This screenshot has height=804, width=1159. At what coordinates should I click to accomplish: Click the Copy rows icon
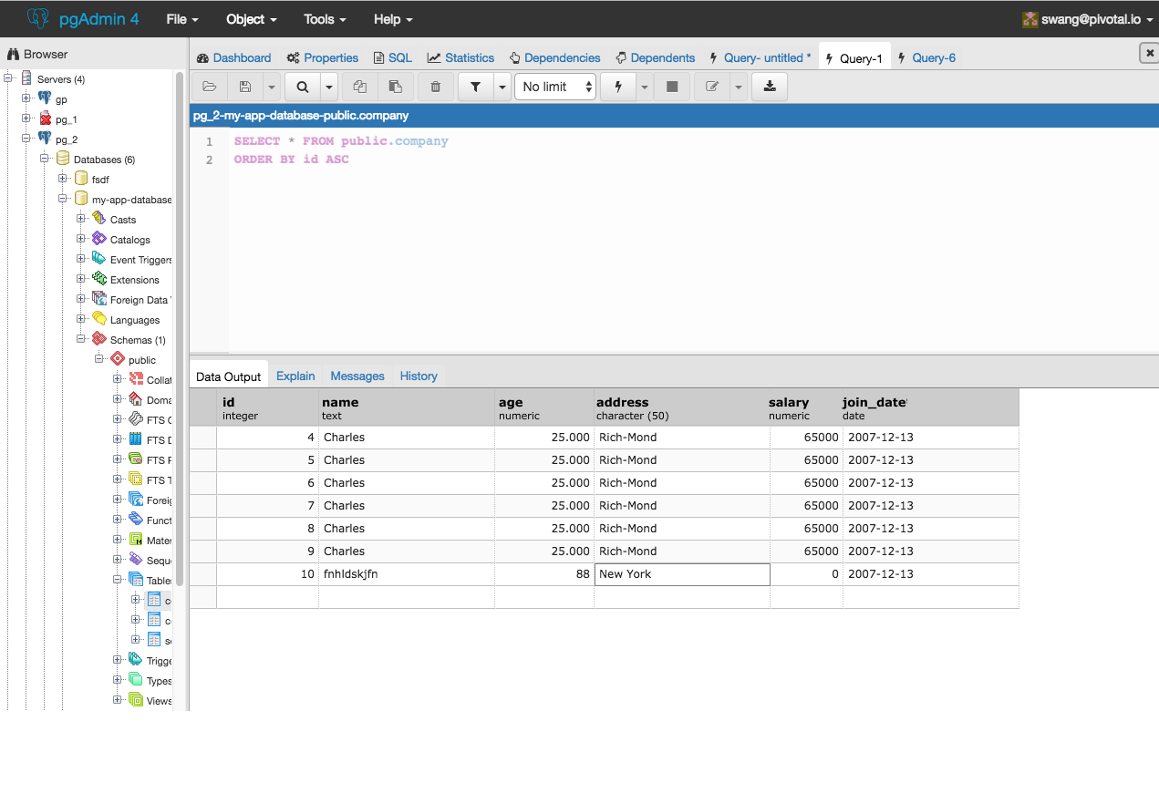pyautogui.click(x=360, y=87)
